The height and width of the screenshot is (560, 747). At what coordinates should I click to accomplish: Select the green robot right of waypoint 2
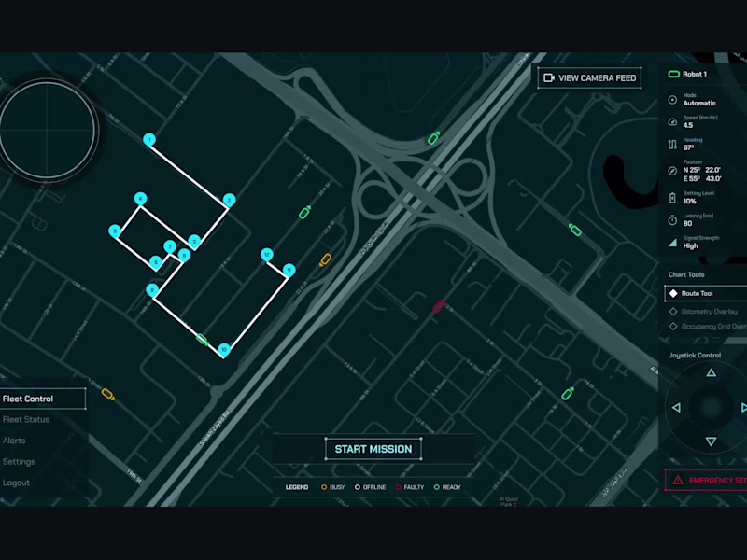click(x=304, y=213)
